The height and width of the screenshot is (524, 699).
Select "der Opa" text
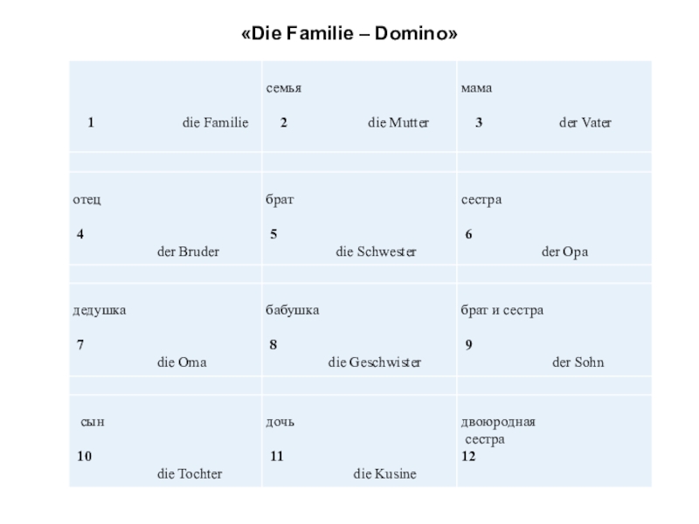564,252
